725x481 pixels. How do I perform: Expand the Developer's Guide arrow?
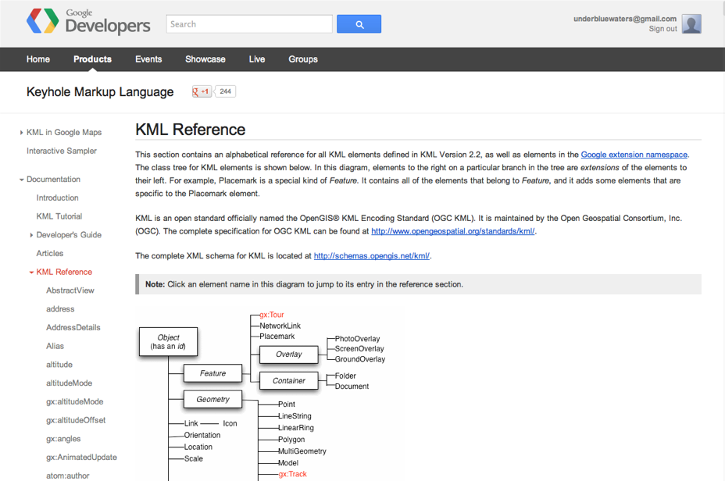tap(31, 235)
